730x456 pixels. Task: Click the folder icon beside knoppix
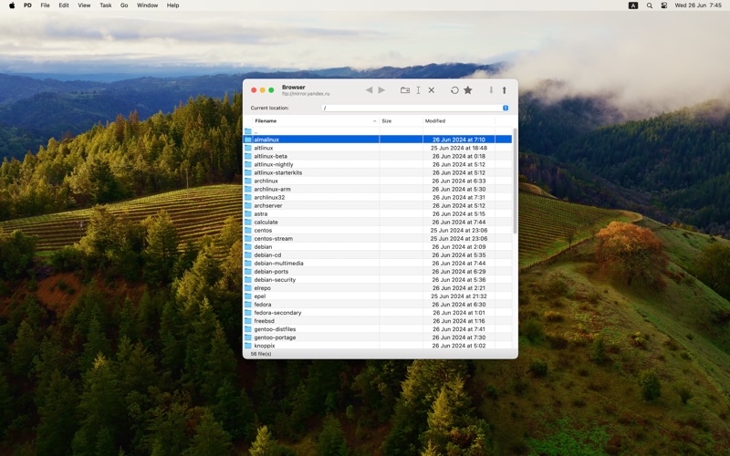point(248,346)
